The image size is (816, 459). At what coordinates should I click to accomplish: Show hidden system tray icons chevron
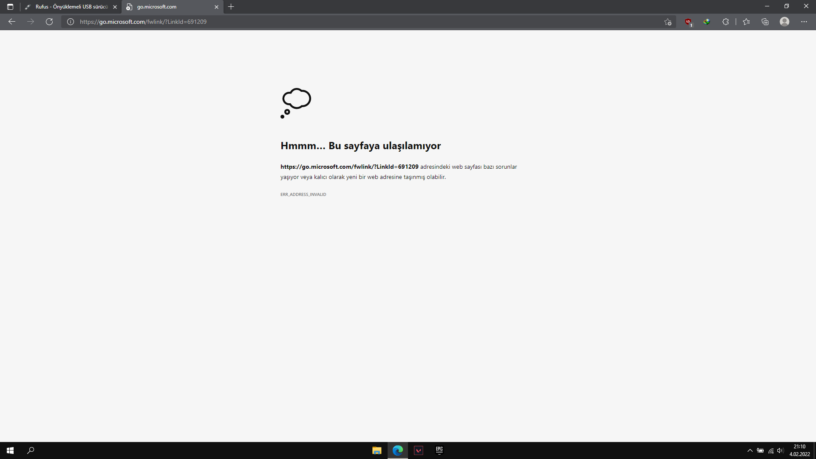750,450
